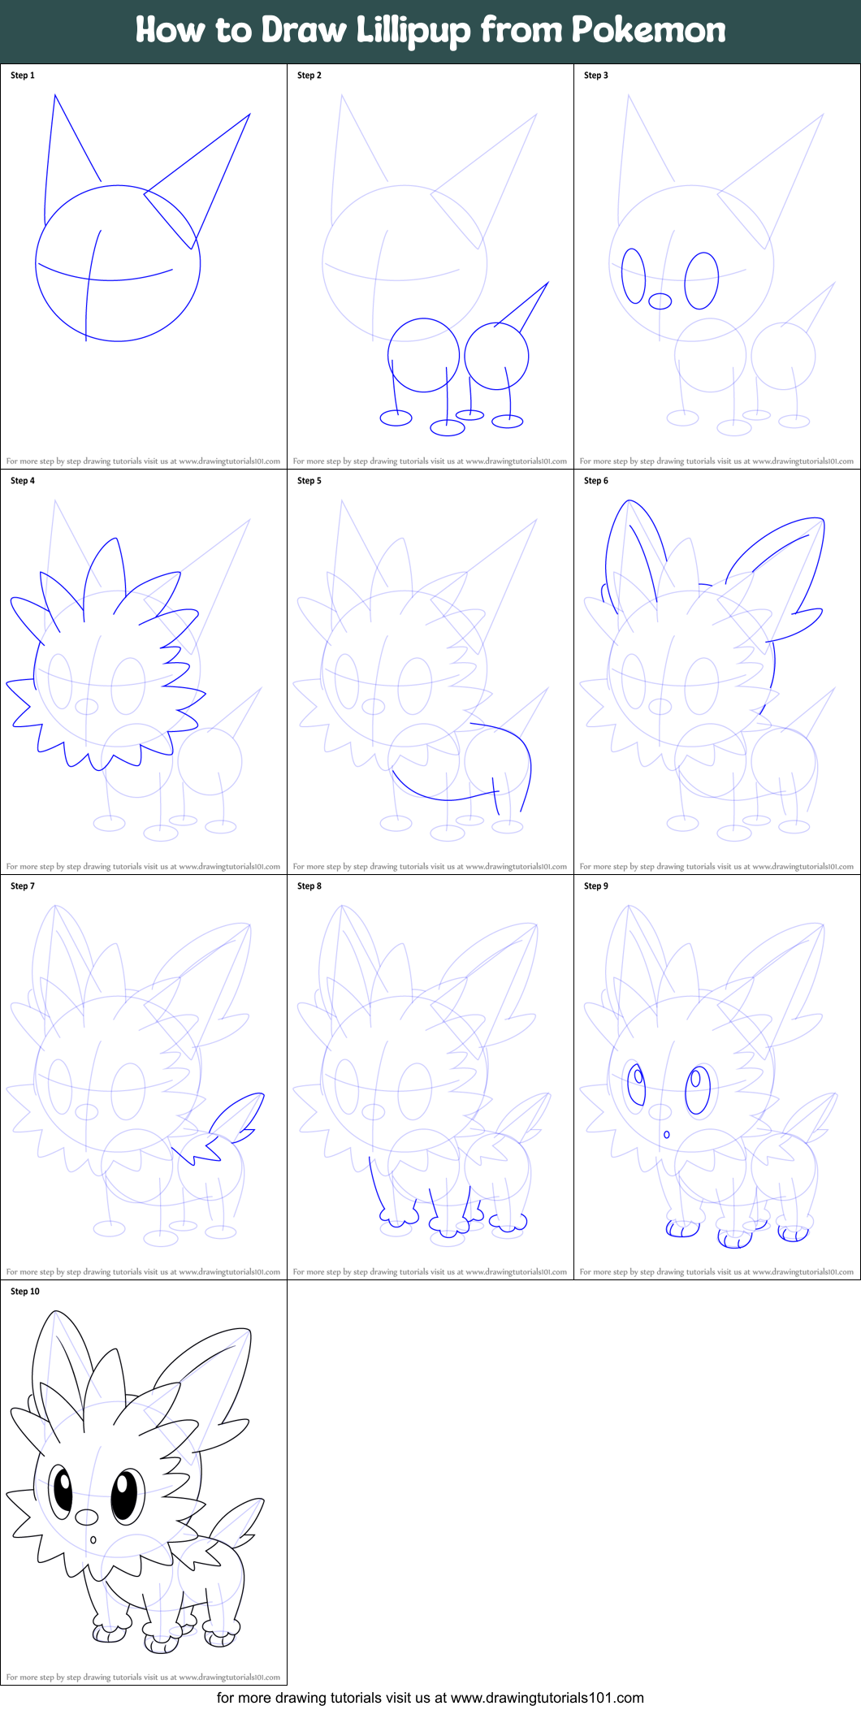Open the Step 6 ears drawing
This screenshot has height=1710, width=861.
(715, 569)
